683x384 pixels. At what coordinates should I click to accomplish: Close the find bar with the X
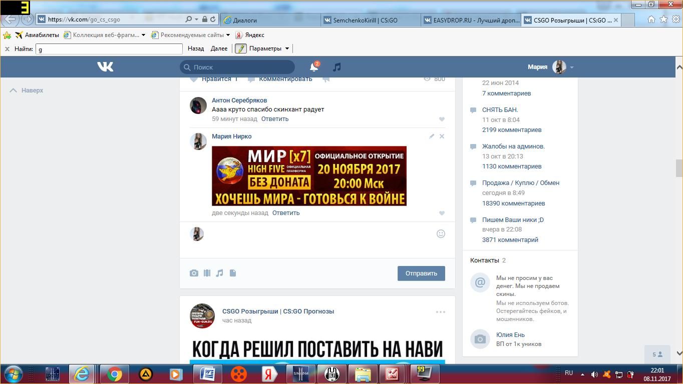(x=7, y=49)
